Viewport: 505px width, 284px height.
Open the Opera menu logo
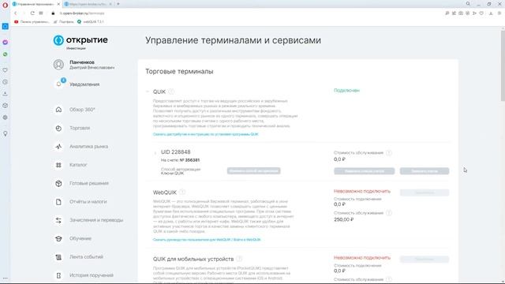5,5
